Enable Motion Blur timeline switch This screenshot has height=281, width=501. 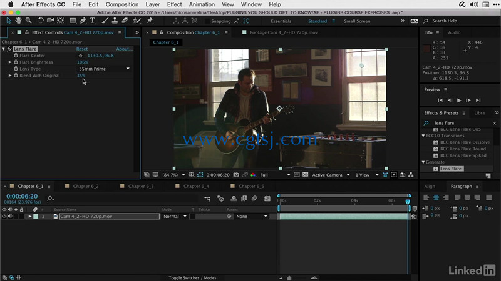tap(254, 199)
